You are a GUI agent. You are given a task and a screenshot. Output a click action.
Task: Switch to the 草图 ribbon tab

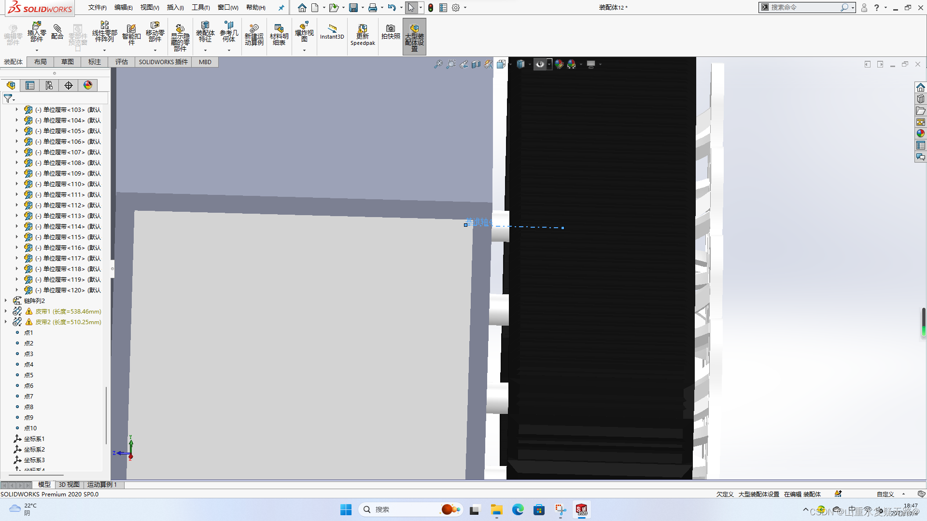pyautogui.click(x=68, y=62)
